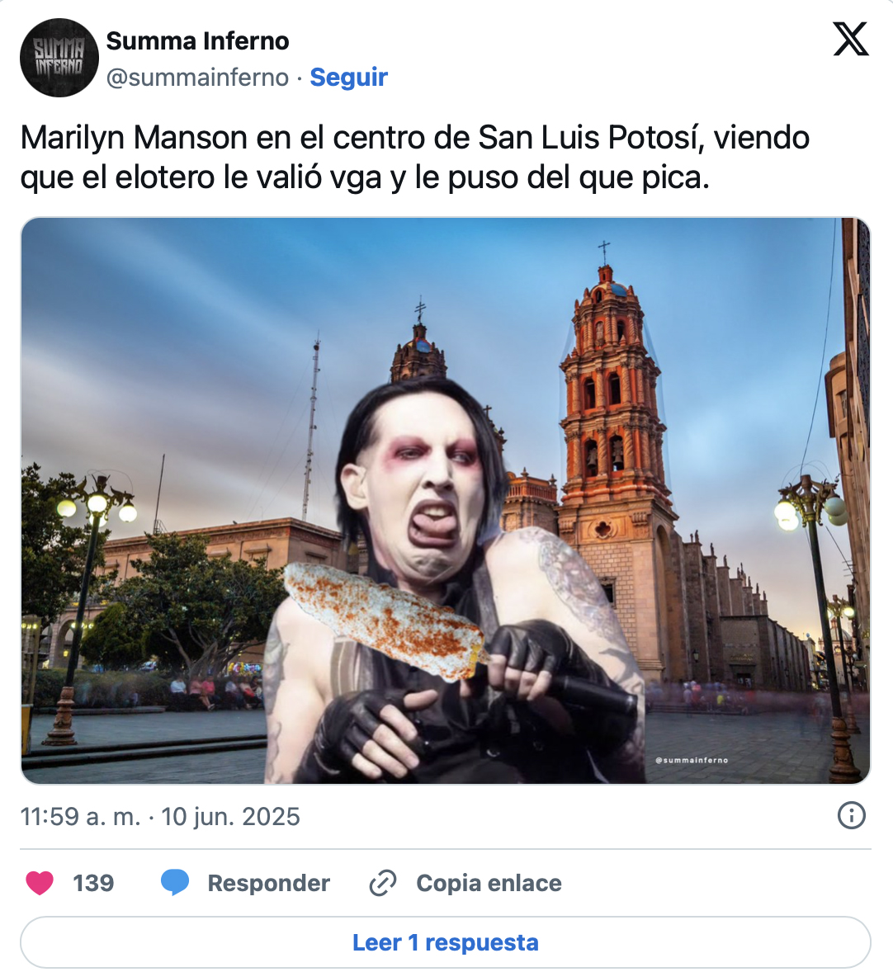Click the chain link copy icon

click(383, 883)
